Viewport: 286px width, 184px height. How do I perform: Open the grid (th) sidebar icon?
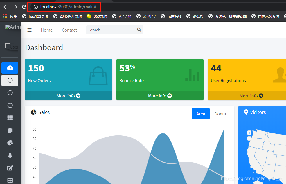point(10,118)
